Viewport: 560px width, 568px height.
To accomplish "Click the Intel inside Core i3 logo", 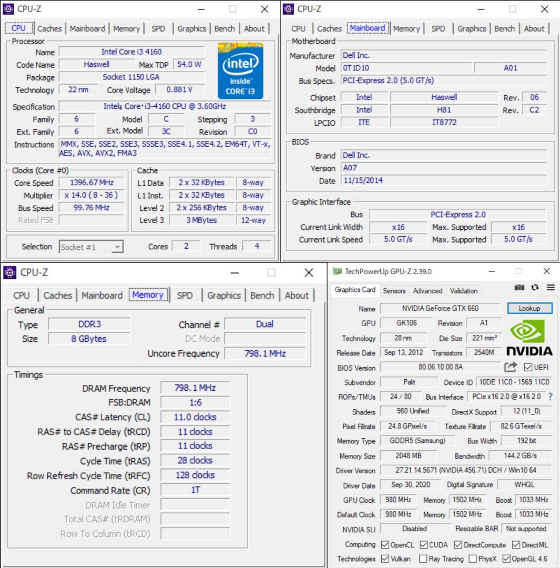I will [240, 71].
